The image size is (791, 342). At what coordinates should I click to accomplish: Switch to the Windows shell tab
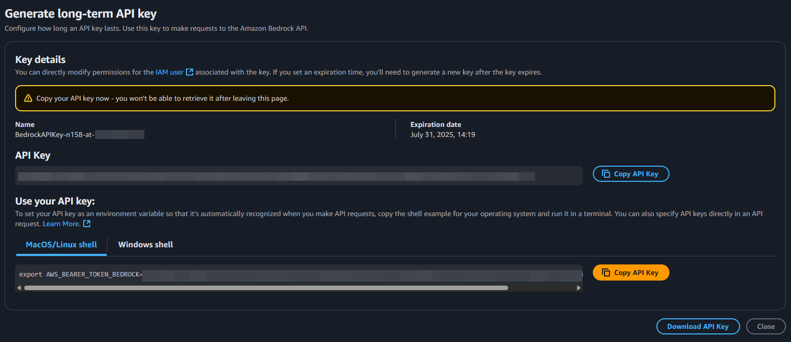pyautogui.click(x=146, y=244)
